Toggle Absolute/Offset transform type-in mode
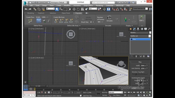175x98 pixels. click(x=49, y=93)
